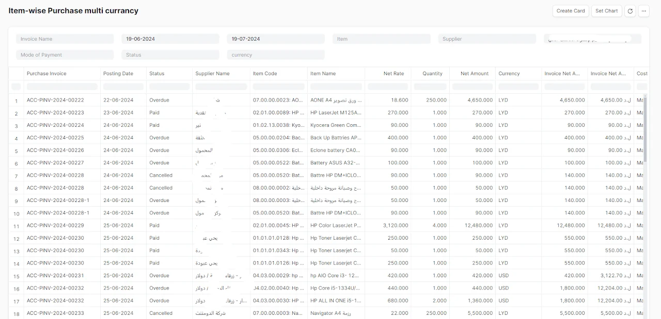
Task: Select invoice cell ACC-PINV-2024-00223
Action: coord(55,112)
